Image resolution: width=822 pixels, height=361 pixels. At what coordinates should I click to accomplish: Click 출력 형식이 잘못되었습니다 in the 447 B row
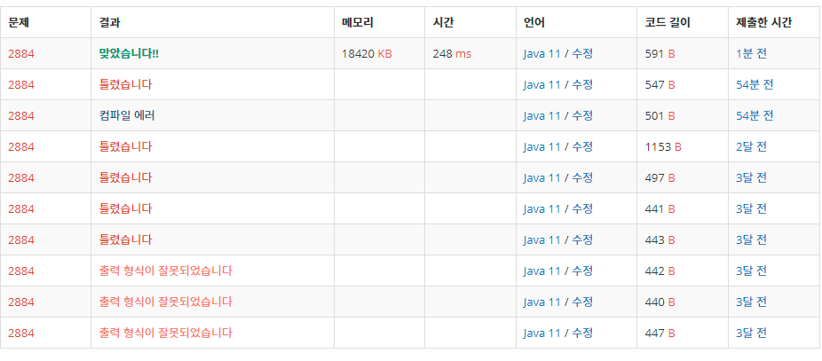(166, 334)
